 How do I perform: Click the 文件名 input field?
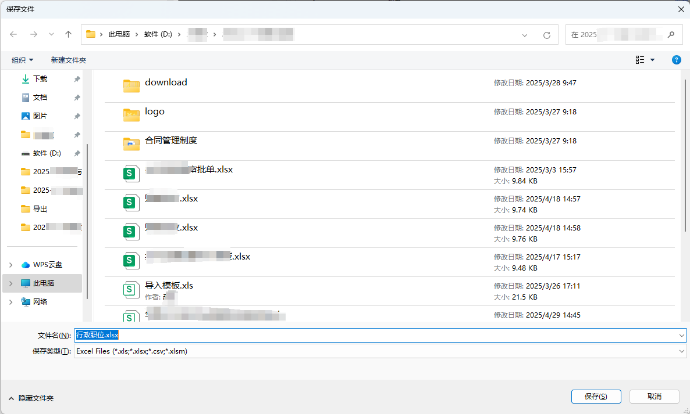[x=378, y=335]
